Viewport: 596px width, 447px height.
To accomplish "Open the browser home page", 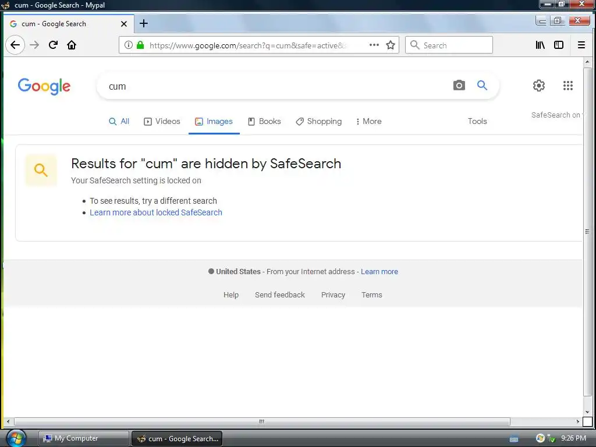I will pos(72,45).
